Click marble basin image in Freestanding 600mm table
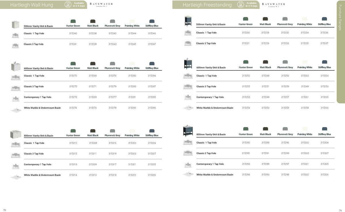The height and width of the screenshot is (212, 345). [x=188, y=108]
